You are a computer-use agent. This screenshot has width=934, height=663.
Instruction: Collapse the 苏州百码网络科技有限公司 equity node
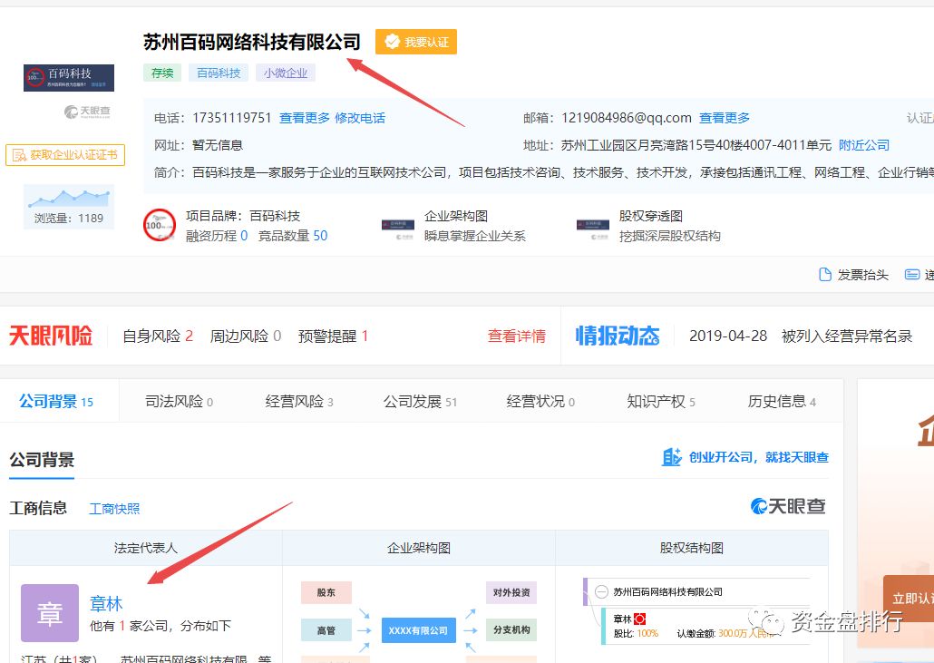[x=601, y=592]
